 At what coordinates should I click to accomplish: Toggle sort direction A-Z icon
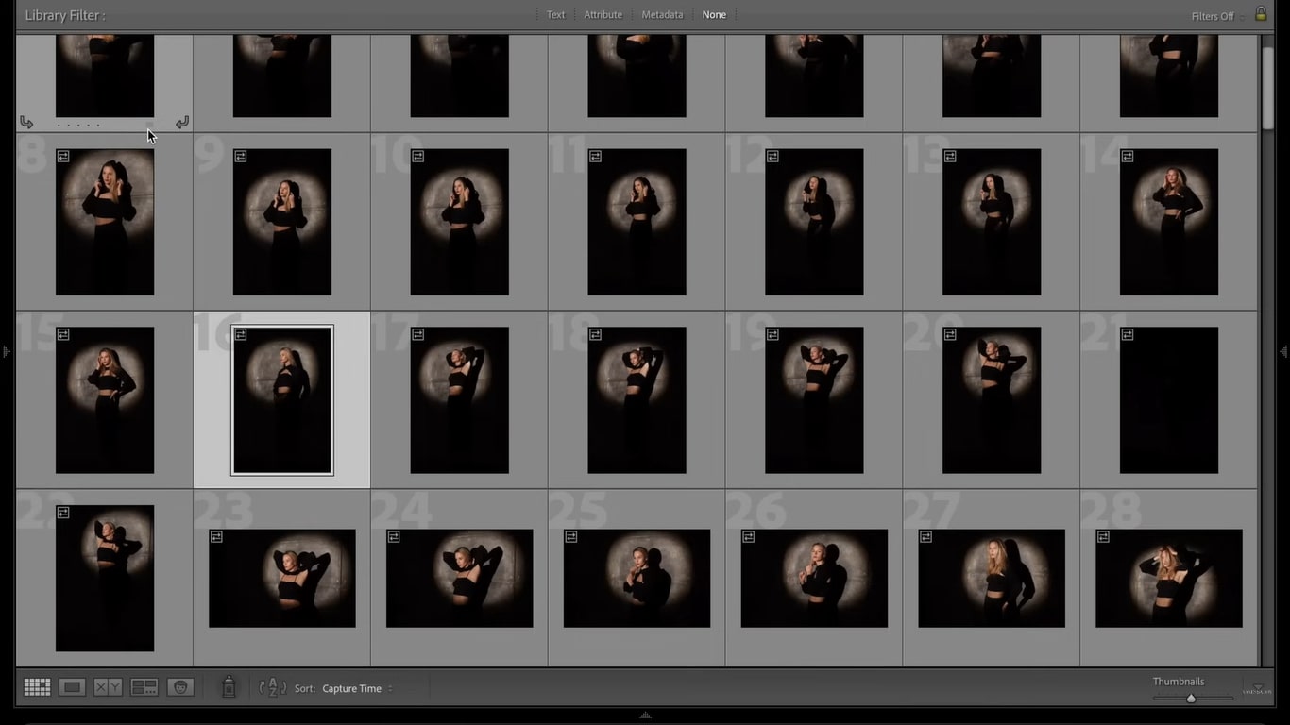272,688
